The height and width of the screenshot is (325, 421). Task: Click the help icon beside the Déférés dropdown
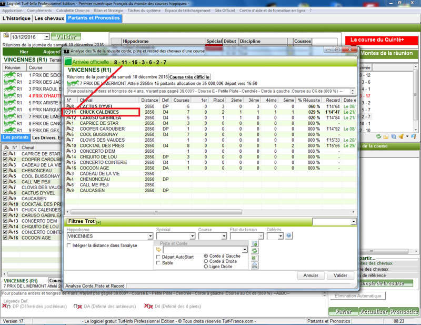click(288, 236)
